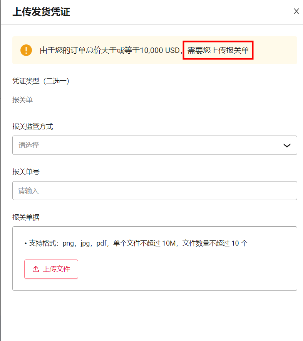Open the customs supervision method combo box
303x341 pixels.
[154, 145]
